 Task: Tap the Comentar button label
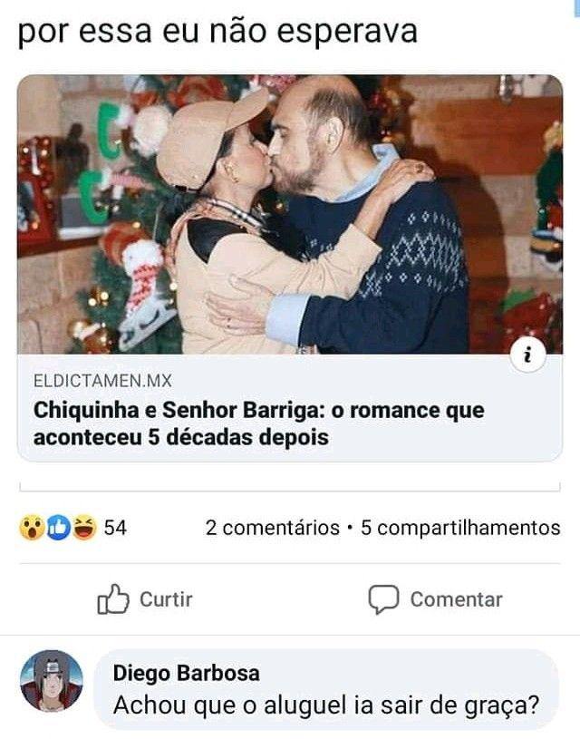coord(456,599)
